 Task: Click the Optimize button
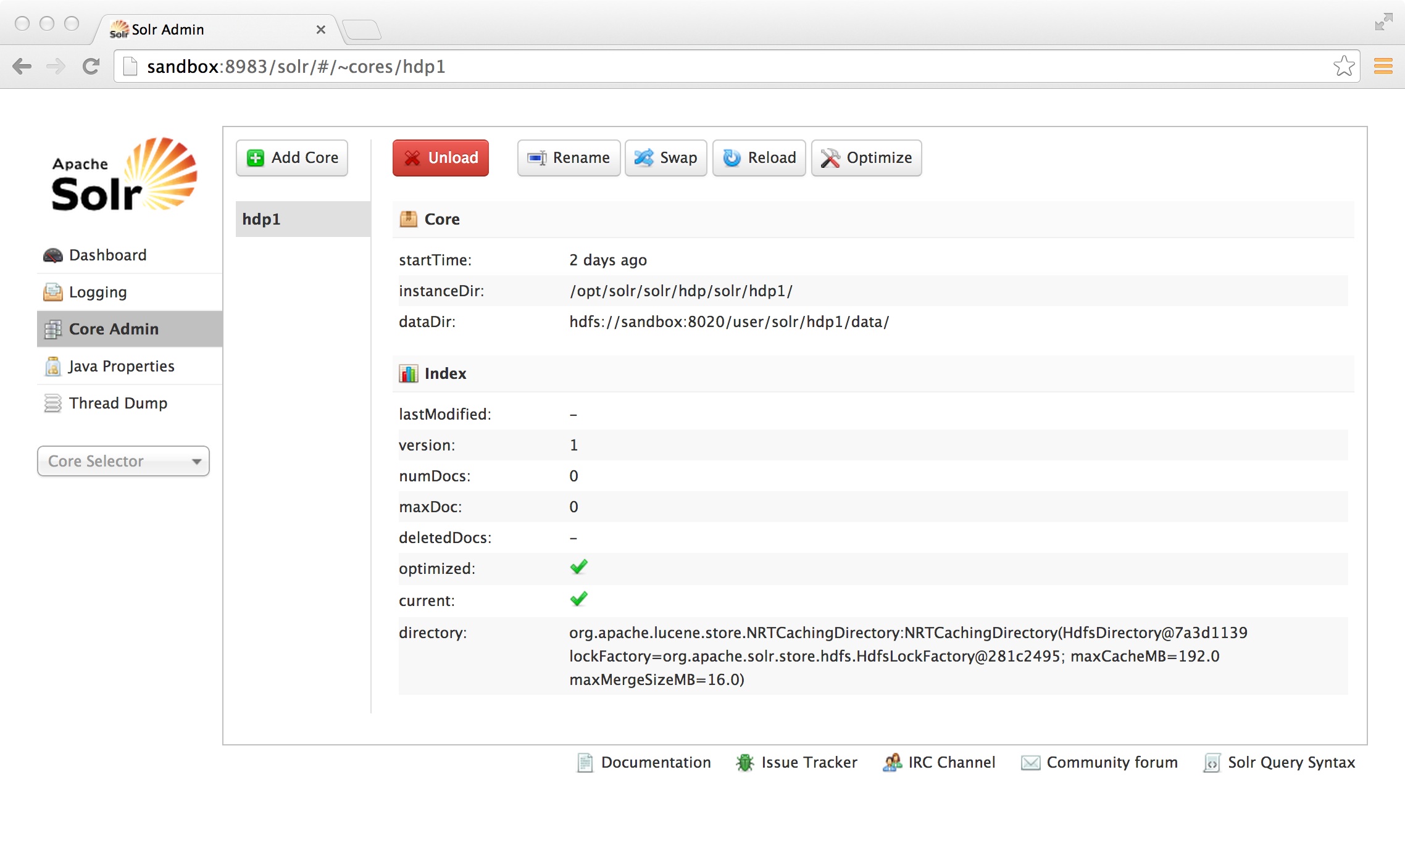coord(866,158)
